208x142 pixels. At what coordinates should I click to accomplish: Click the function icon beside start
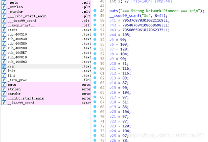(4, 30)
